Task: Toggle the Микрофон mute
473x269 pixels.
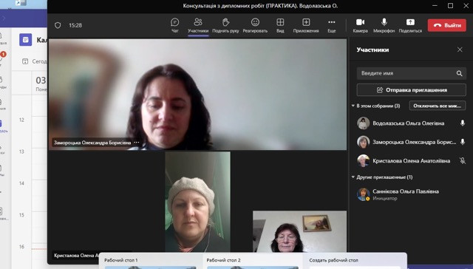Action: click(x=384, y=25)
